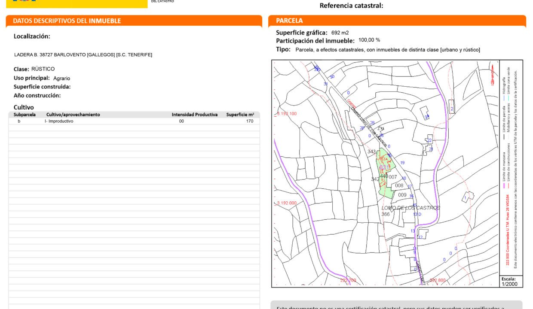Image resolution: width=533 pixels, height=309 pixels.
Task: Click the red '222.700' coordinate label
Action: pyautogui.click(x=348, y=280)
